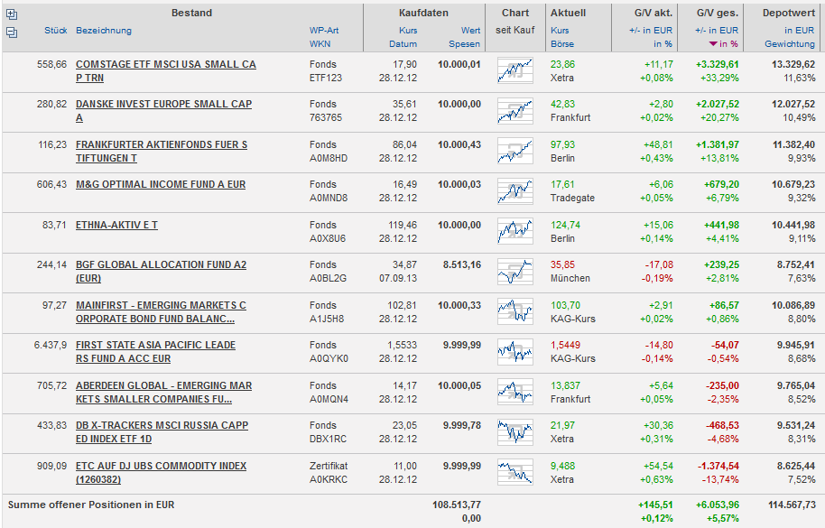
Task: Expand all rows with plus icon
Action: click(12, 14)
